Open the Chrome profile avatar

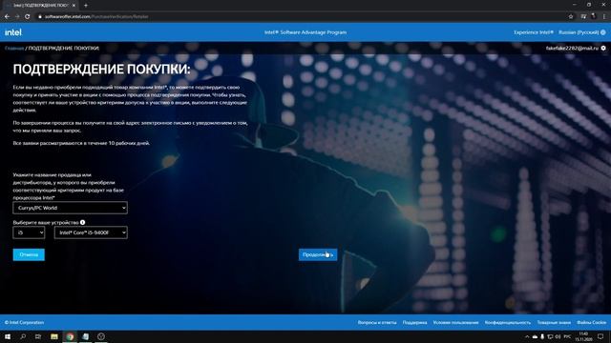coord(594,16)
